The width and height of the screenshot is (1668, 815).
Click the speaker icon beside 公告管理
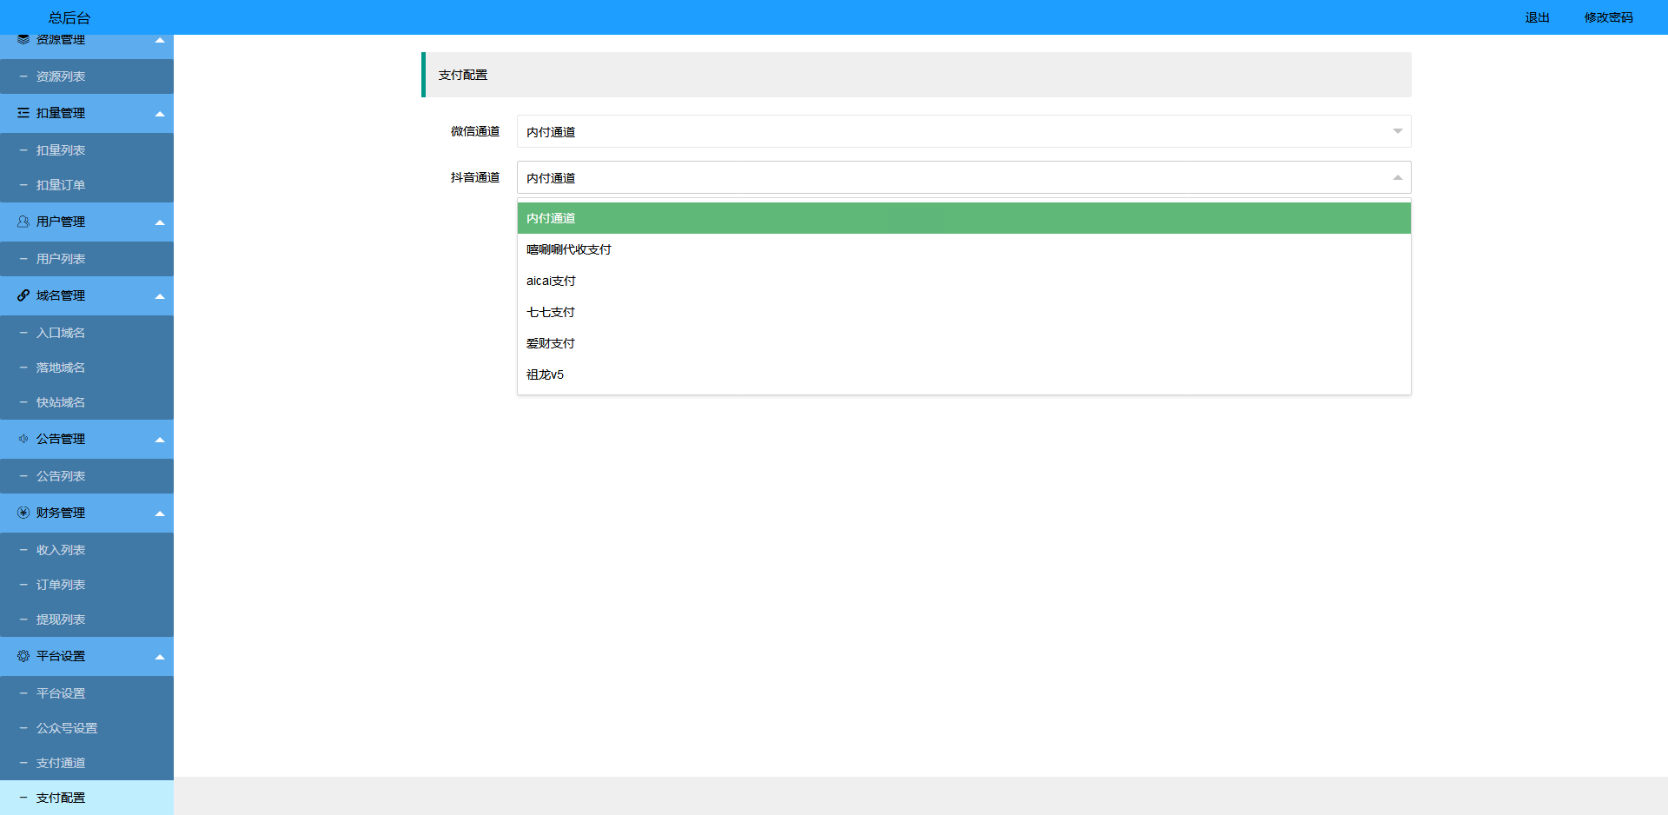click(23, 439)
